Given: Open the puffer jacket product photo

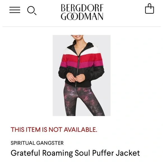Looking at the screenshot, I should click(x=81, y=76).
